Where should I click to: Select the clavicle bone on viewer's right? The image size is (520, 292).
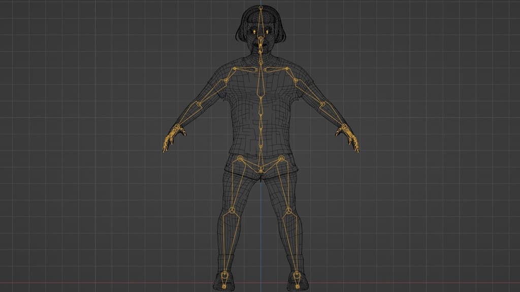tap(276, 69)
